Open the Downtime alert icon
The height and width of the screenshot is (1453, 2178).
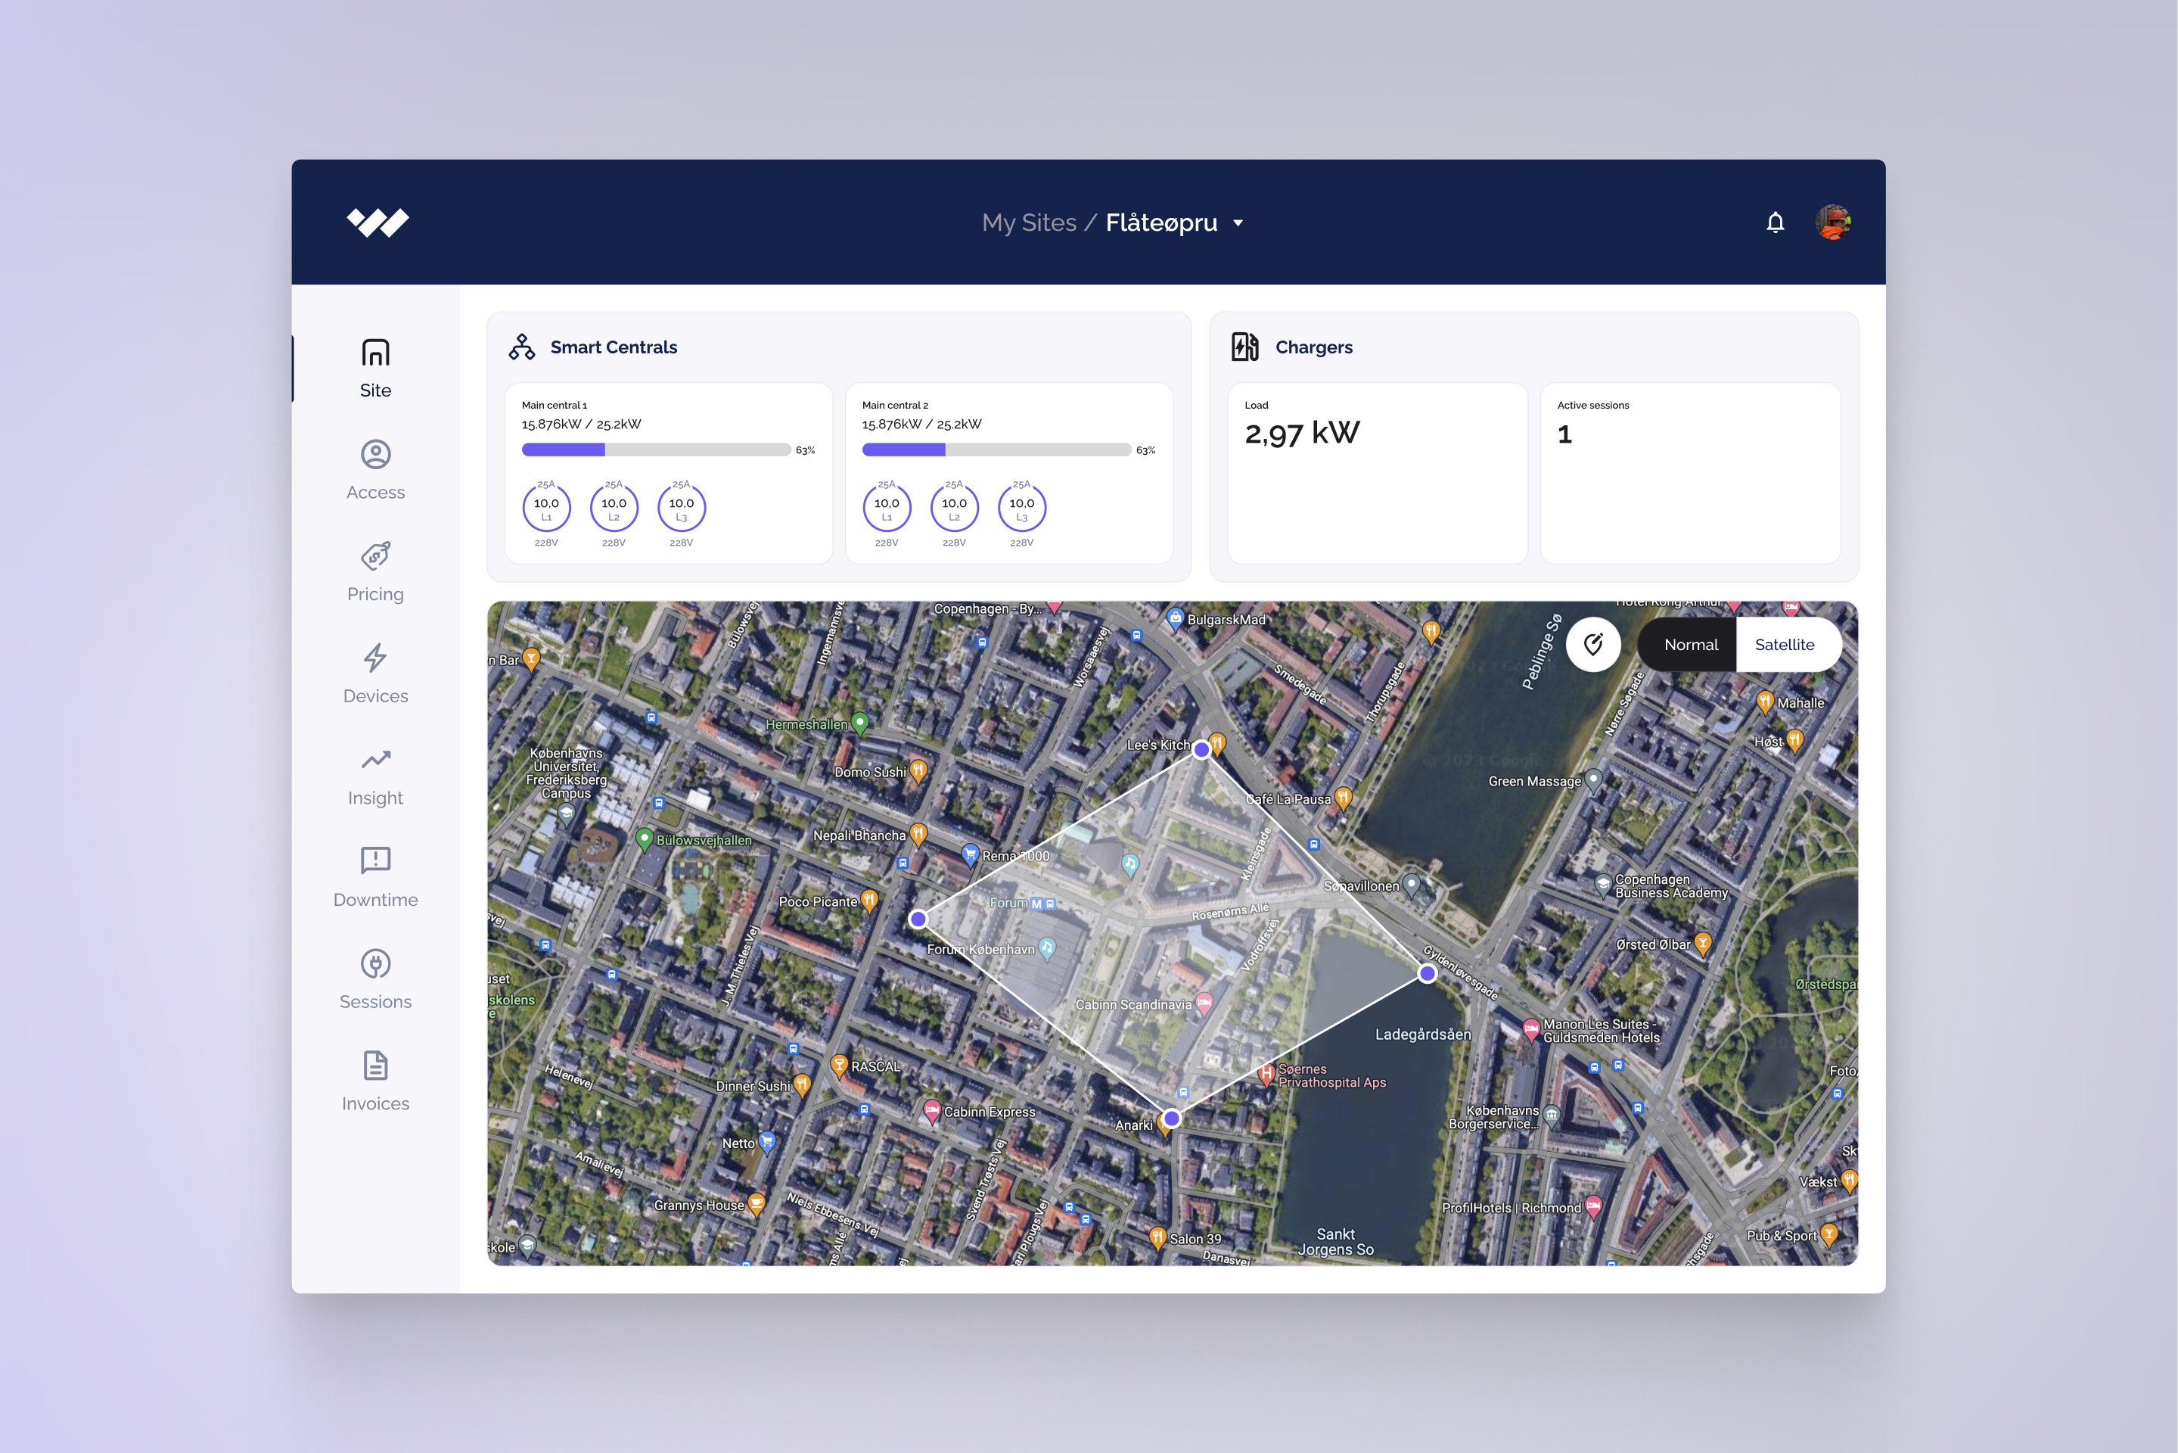click(x=375, y=861)
